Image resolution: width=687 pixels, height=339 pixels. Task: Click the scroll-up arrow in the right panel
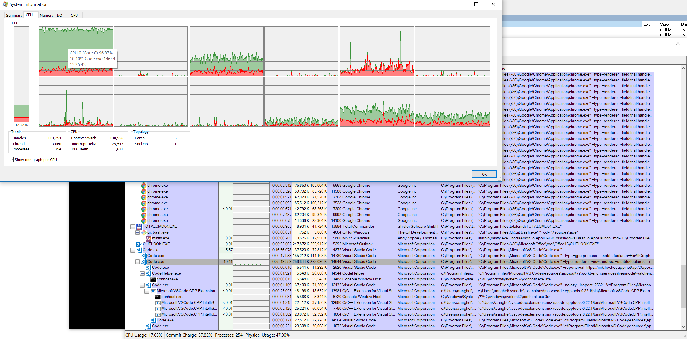point(683,68)
